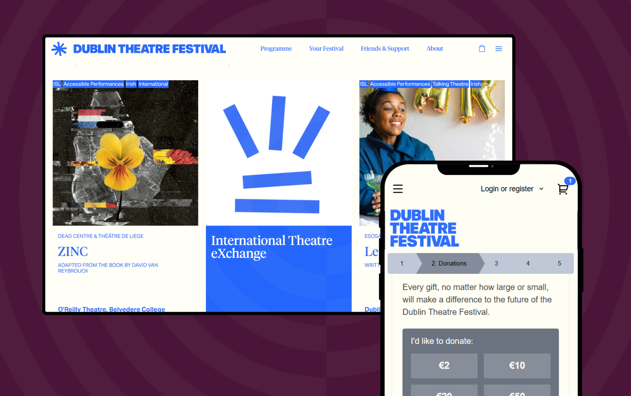
Task: Go to checkout step 1
Action: [x=402, y=263]
